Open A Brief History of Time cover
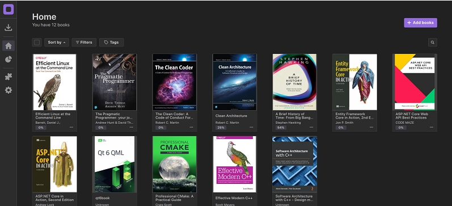This screenshot has height=206, width=452. point(294,82)
